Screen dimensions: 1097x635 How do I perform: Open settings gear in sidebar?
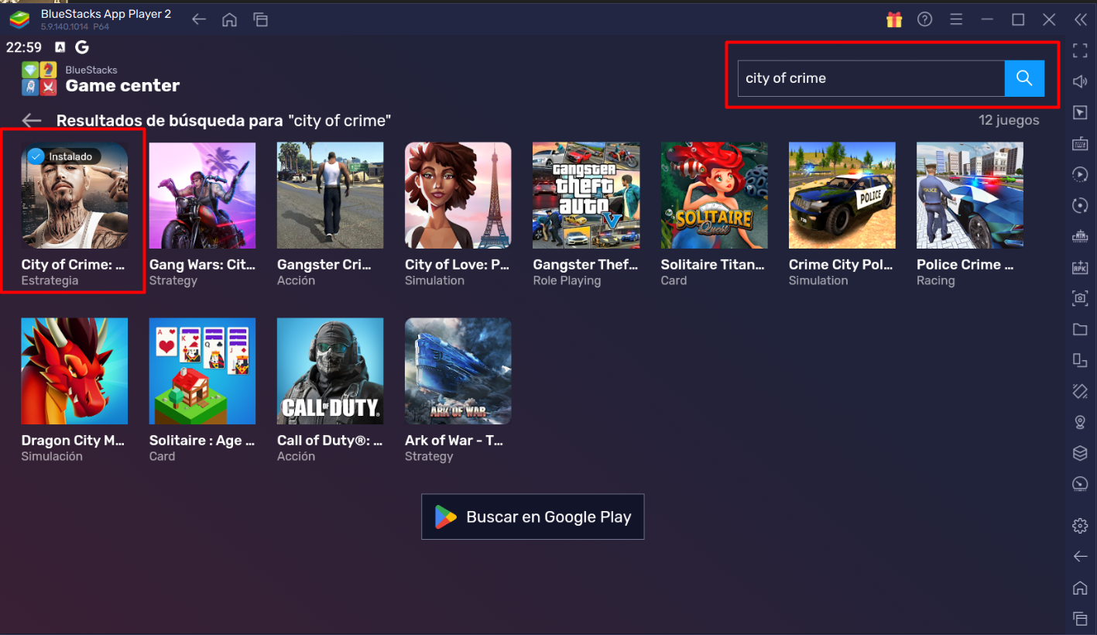pyautogui.click(x=1080, y=526)
